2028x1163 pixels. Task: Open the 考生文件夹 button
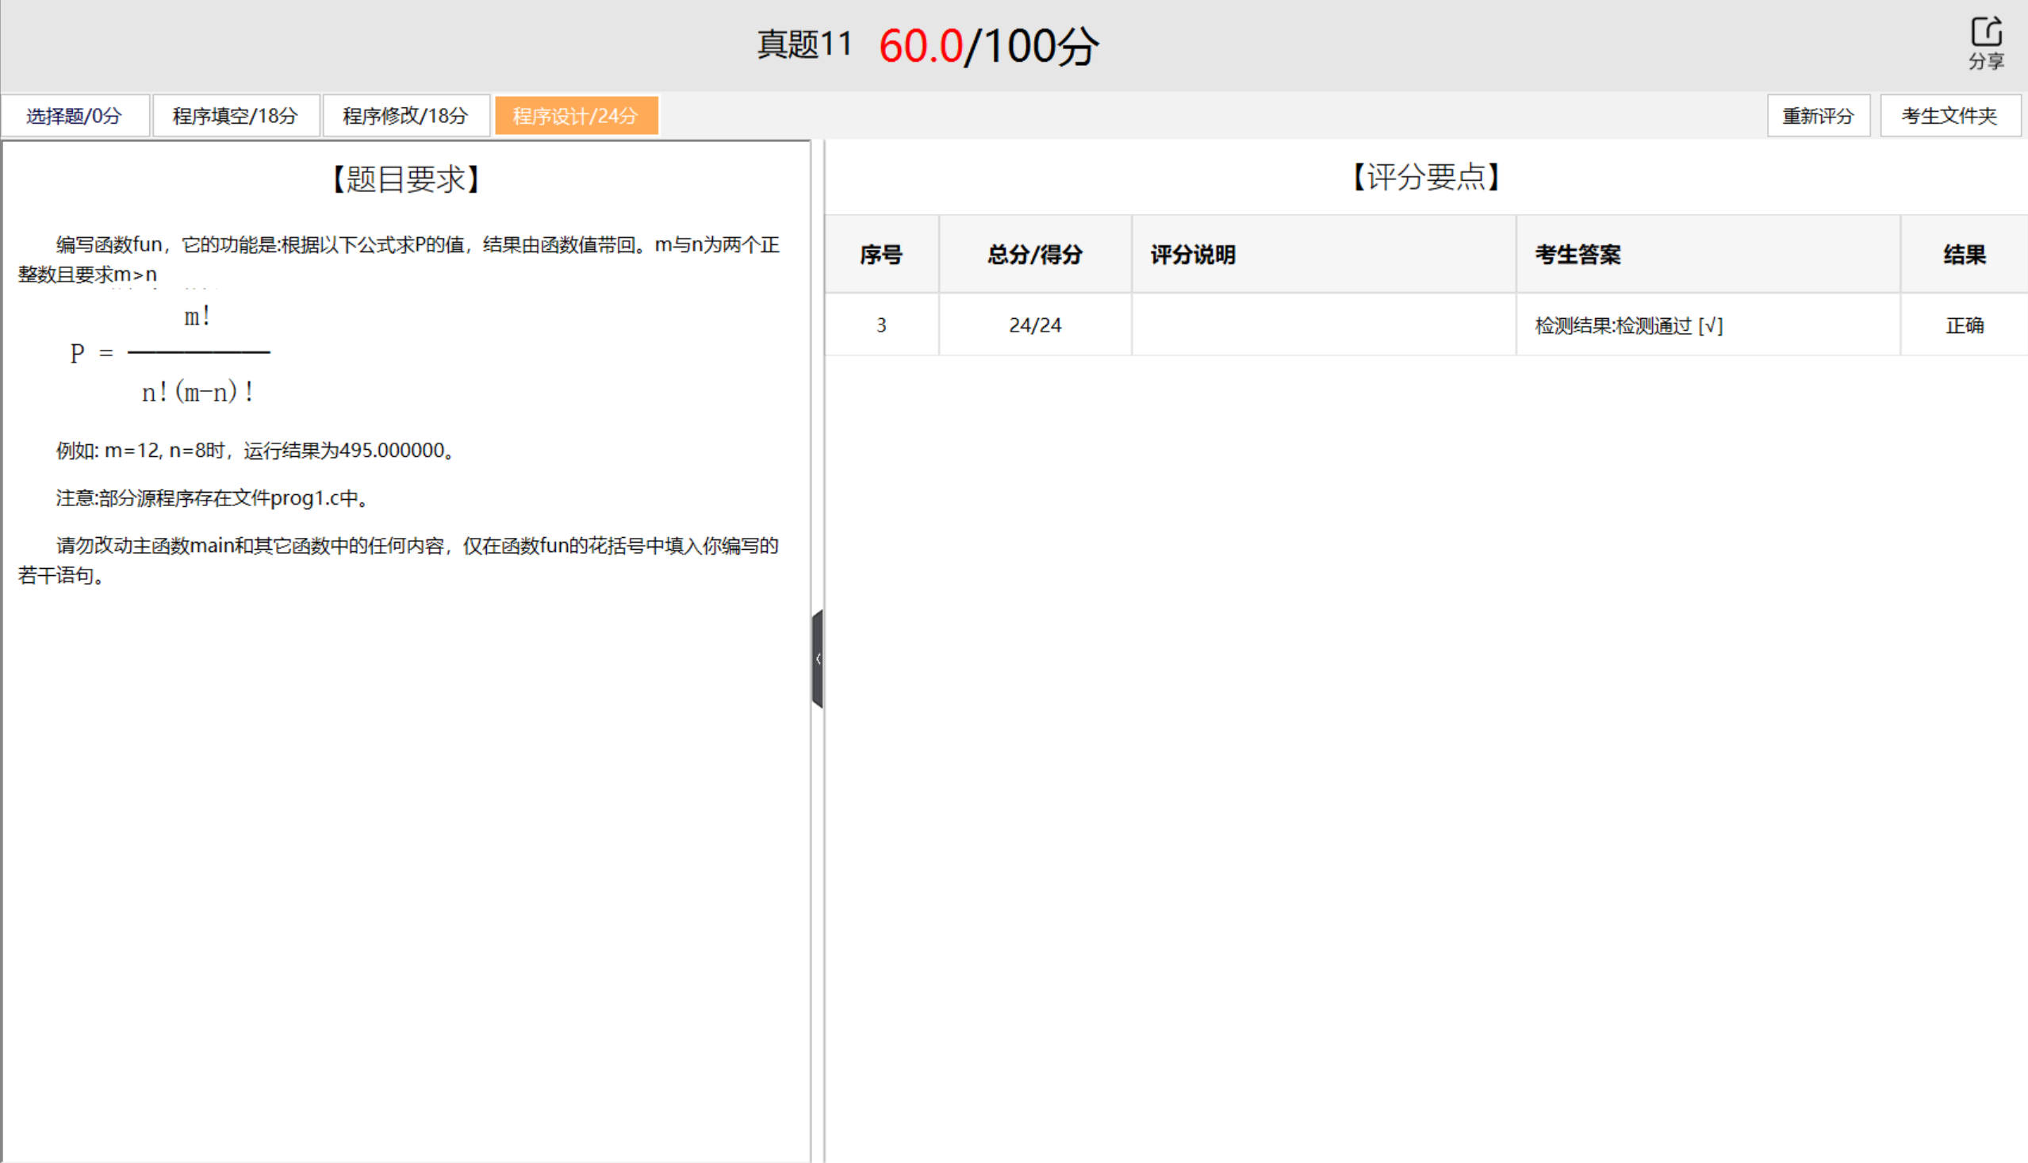(x=1949, y=116)
